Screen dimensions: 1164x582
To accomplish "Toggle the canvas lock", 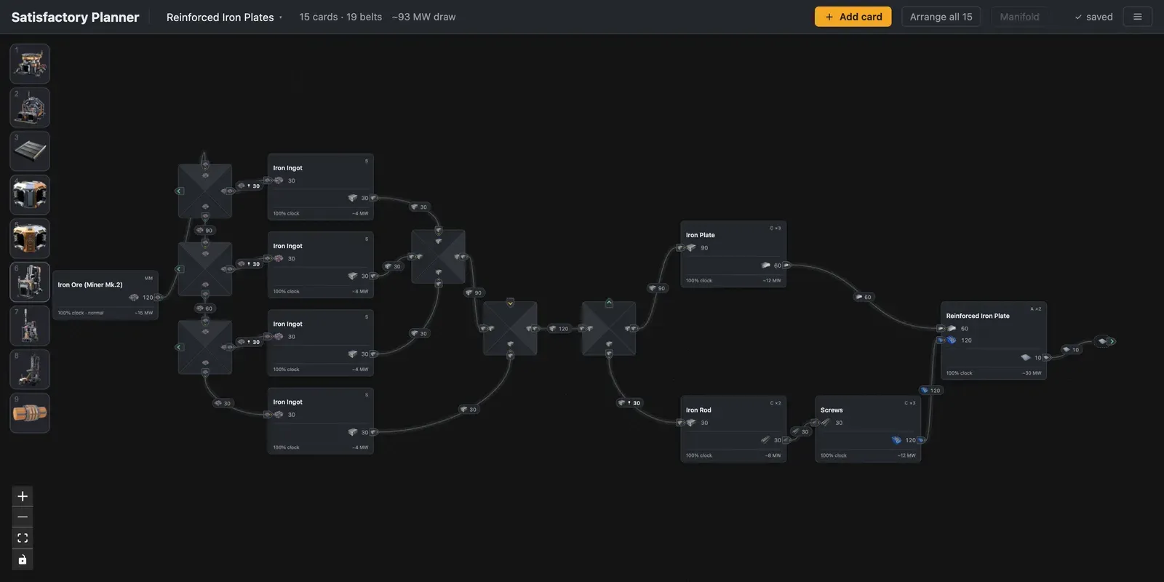I will pyautogui.click(x=23, y=559).
